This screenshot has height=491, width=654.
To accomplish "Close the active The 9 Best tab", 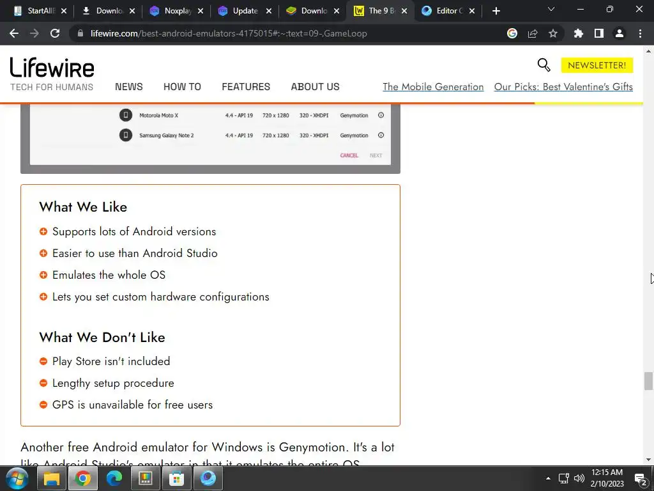I will click(x=404, y=11).
